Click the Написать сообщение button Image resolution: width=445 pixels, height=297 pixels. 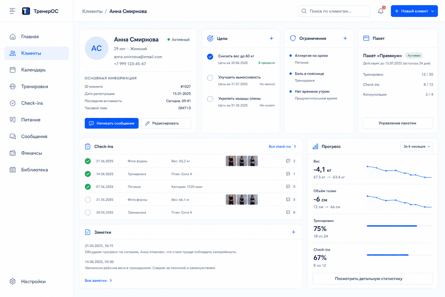click(x=112, y=123)
